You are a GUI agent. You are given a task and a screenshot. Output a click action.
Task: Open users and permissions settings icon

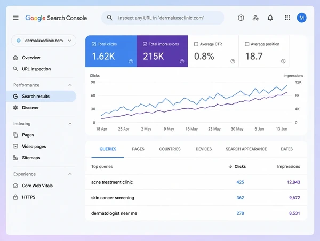click(x=255, y=18)
